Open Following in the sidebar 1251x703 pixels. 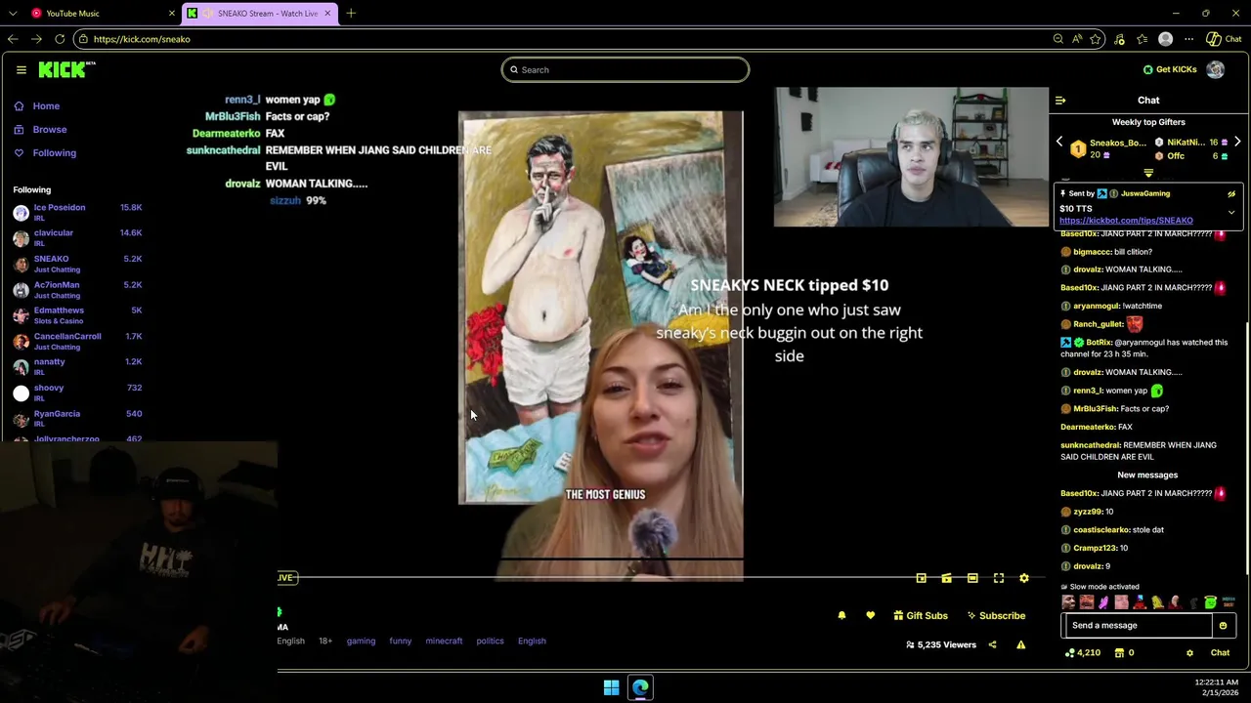coord(44,153)
